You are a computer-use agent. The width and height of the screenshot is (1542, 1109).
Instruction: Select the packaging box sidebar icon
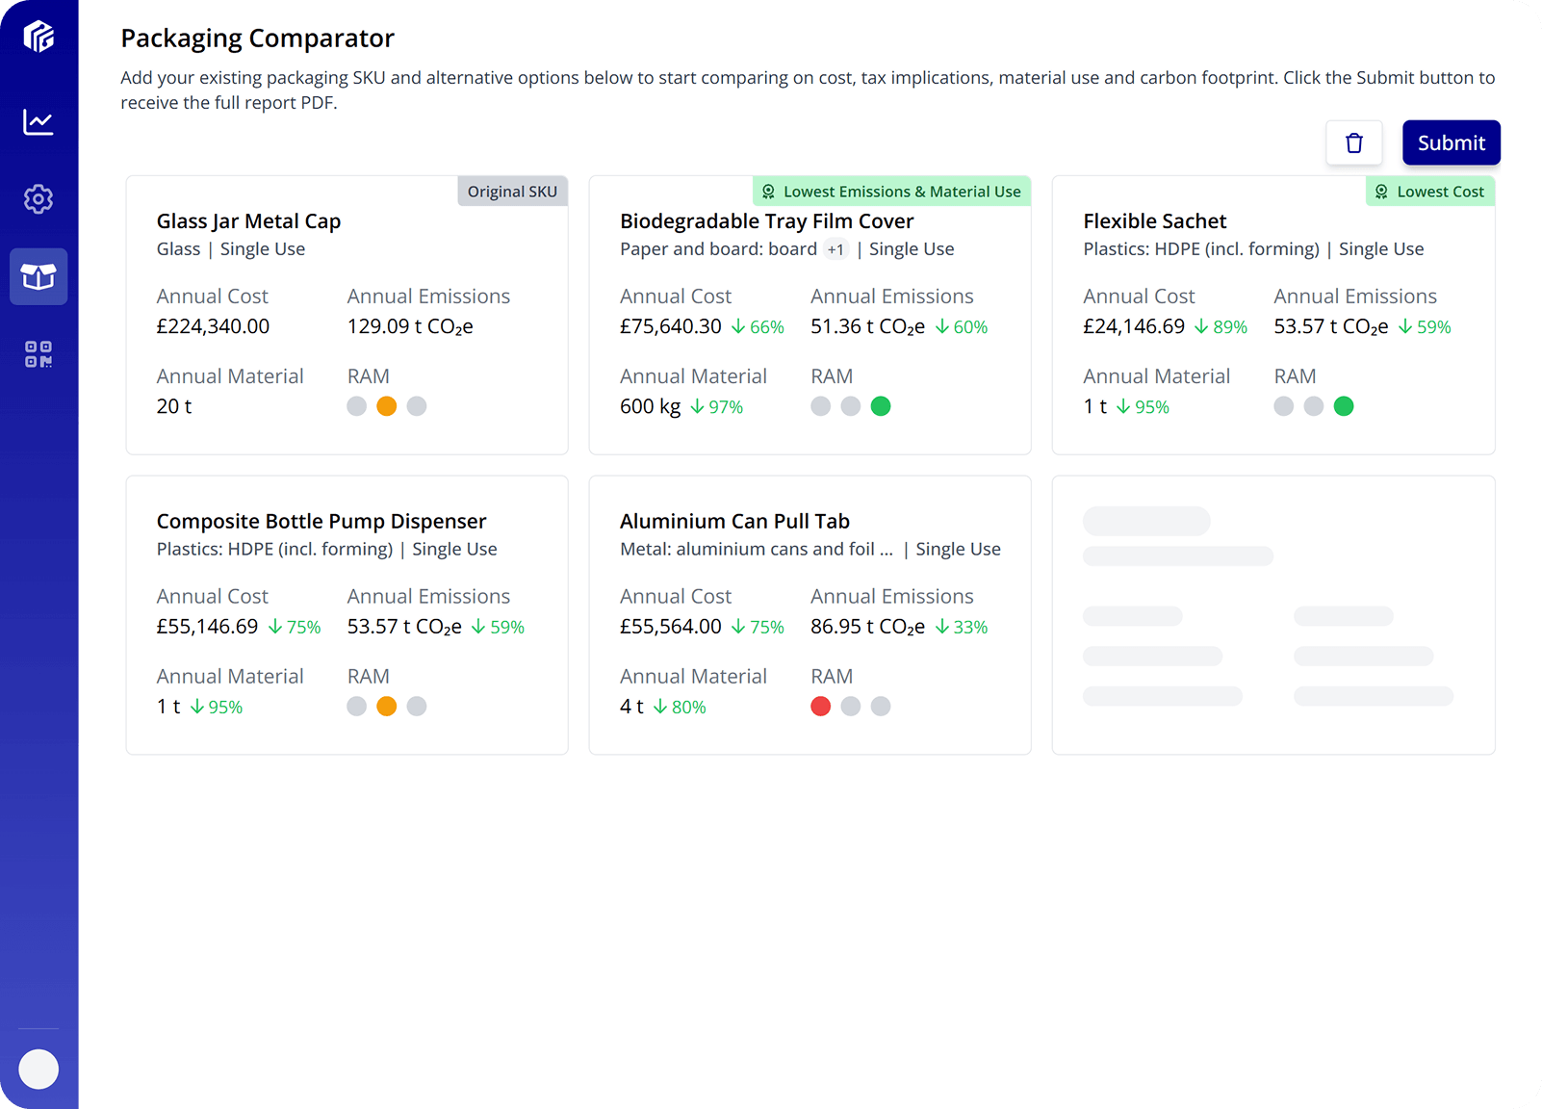click(x=39, y=277)
